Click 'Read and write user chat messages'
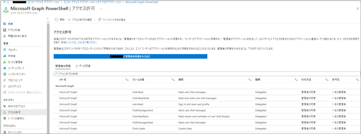 point(197,98)
